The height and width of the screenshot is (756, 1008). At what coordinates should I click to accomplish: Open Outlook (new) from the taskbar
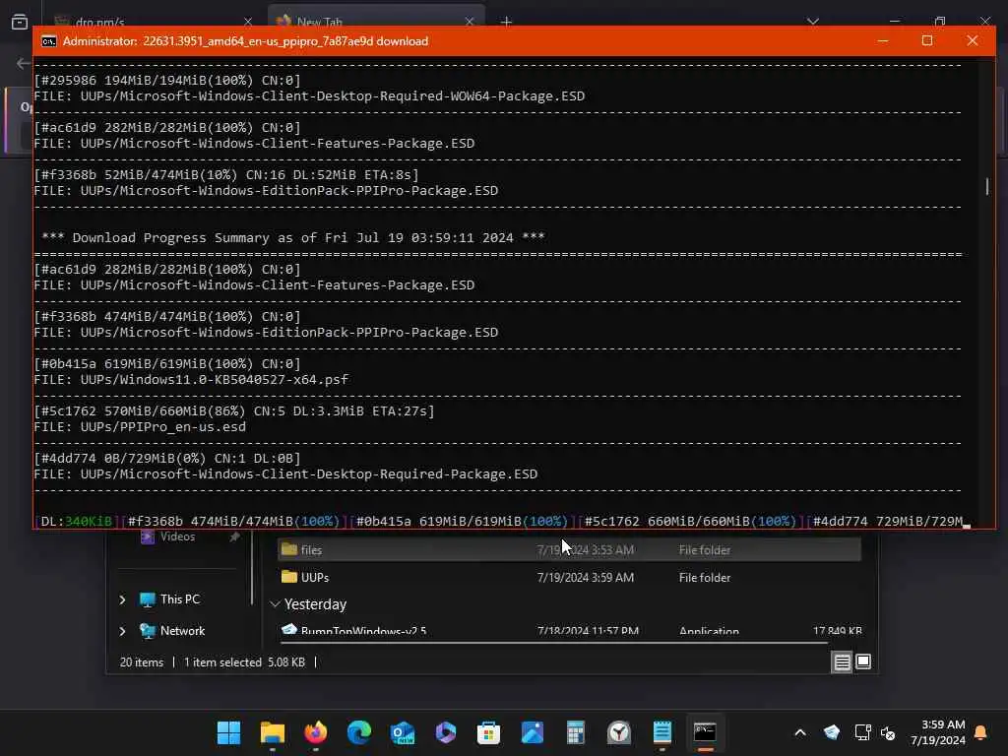coord(403,732)
